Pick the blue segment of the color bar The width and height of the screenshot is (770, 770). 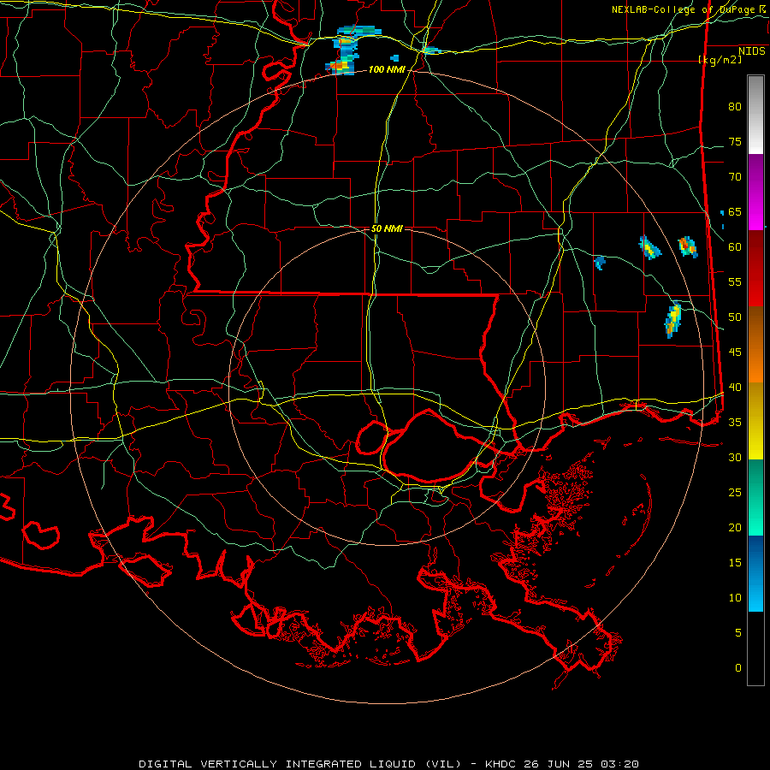(x=755, y=573)
